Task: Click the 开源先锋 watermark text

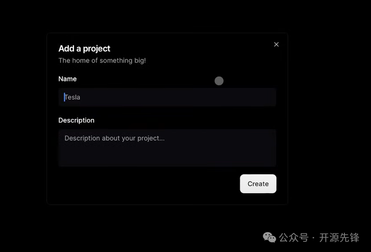Action: coord(339,237)
